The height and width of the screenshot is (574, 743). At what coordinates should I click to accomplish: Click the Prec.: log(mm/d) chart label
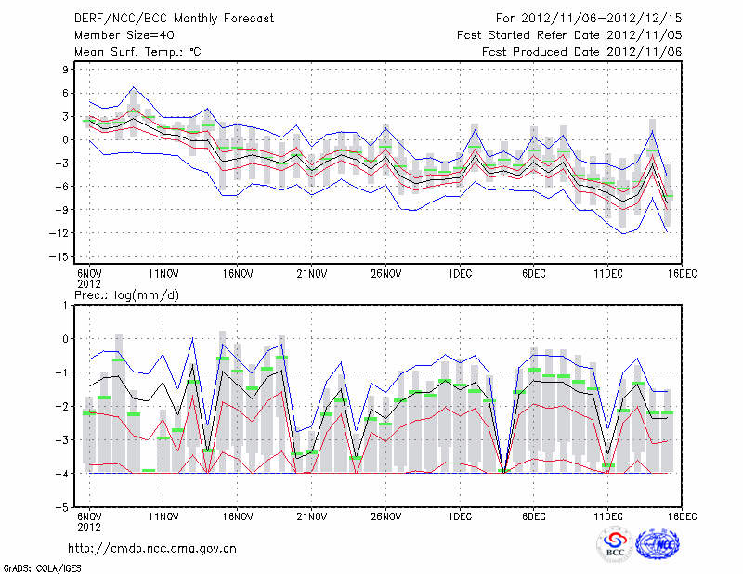coord(127,295)
